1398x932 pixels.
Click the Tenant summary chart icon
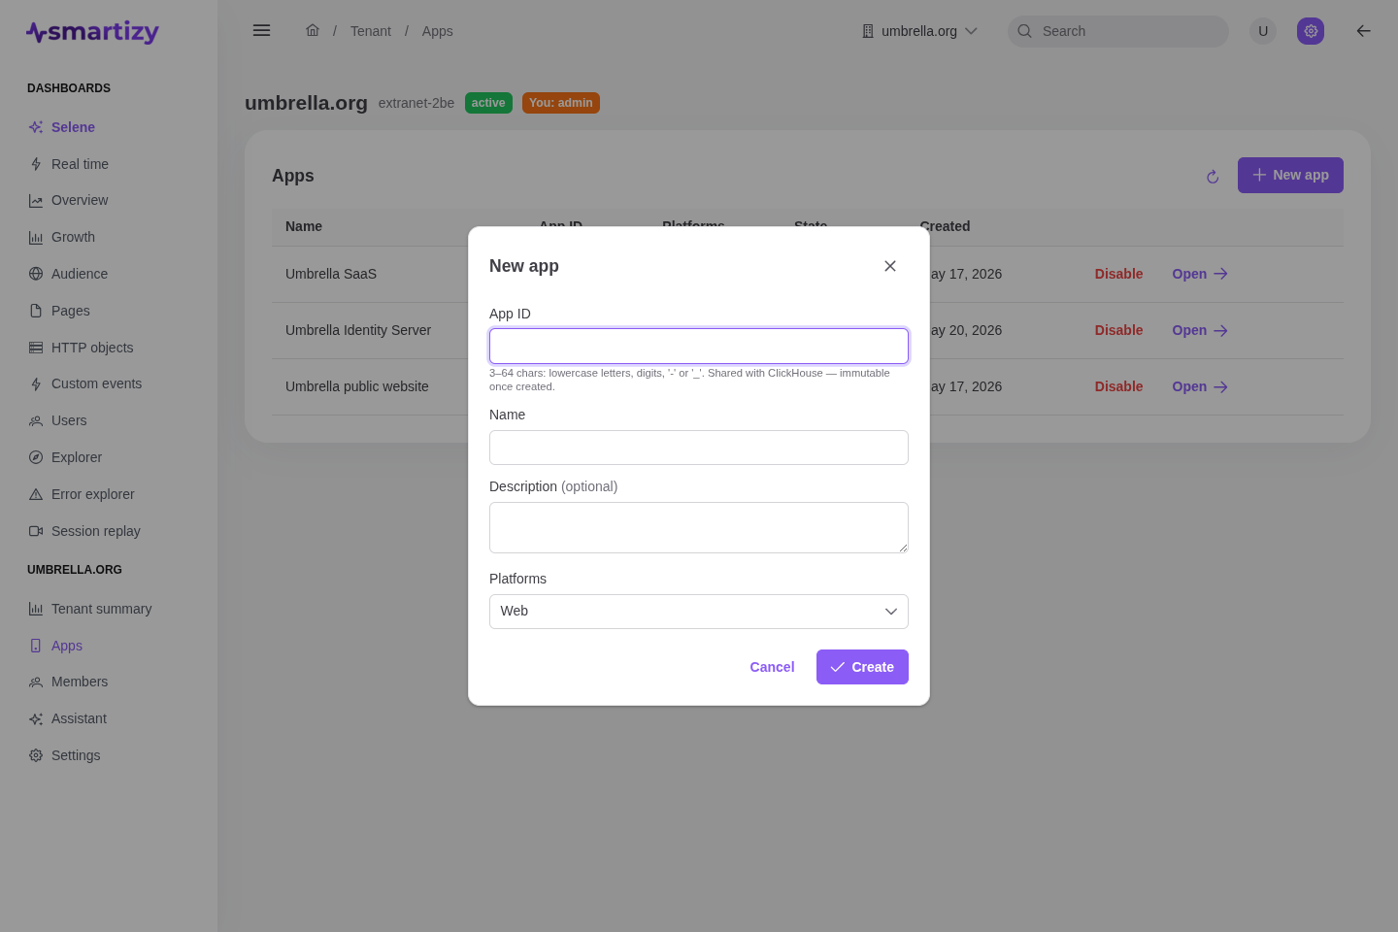click(x=36, y=609)
